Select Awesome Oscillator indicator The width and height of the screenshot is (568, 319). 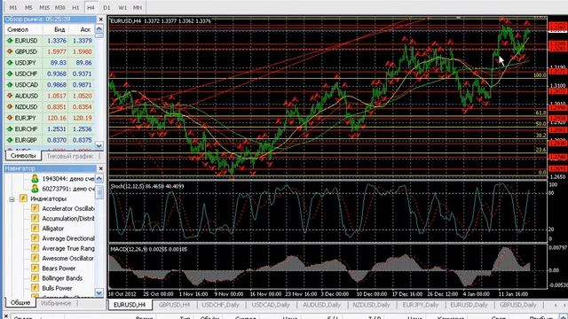(x=67, y=258)
